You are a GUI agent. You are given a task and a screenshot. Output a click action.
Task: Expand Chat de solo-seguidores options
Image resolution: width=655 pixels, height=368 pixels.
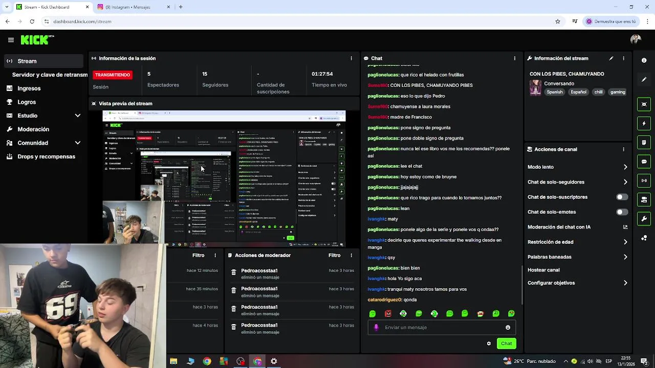coord(625,182)
